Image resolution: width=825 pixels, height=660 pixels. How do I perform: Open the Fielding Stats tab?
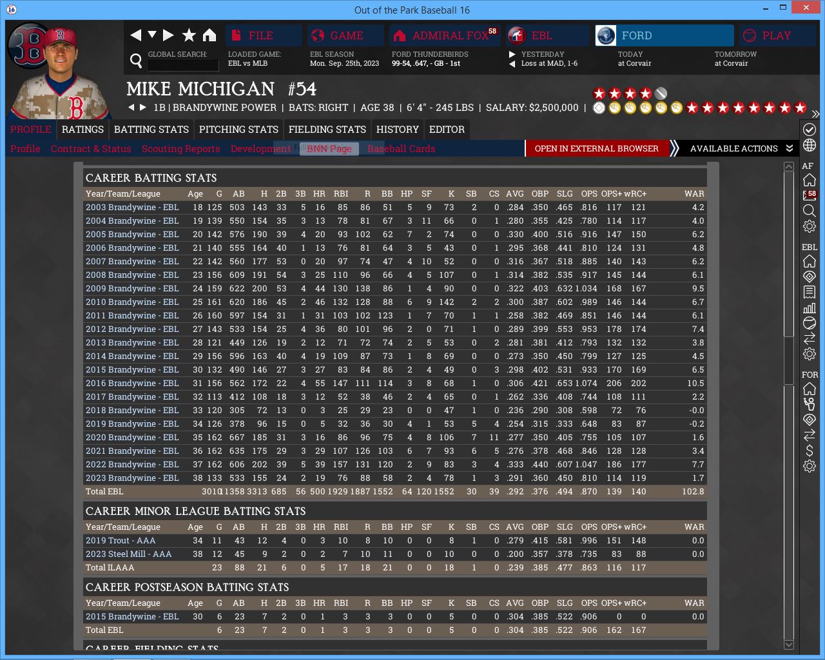pos(327,130)
